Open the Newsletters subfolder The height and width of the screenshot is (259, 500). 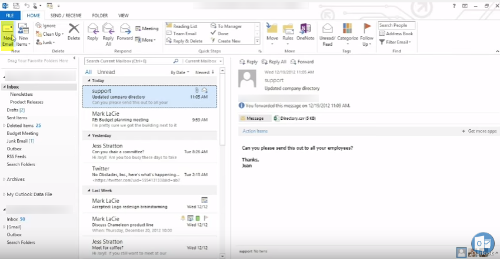[21, 94]
